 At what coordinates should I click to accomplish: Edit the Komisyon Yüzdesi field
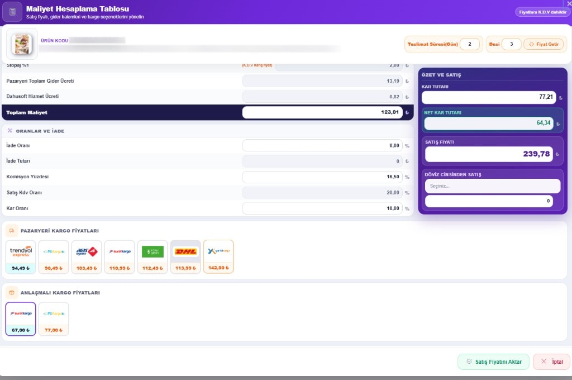322,177
